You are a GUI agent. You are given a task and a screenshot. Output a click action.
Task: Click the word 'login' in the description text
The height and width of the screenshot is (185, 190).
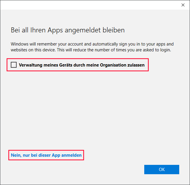coord(166,50)
